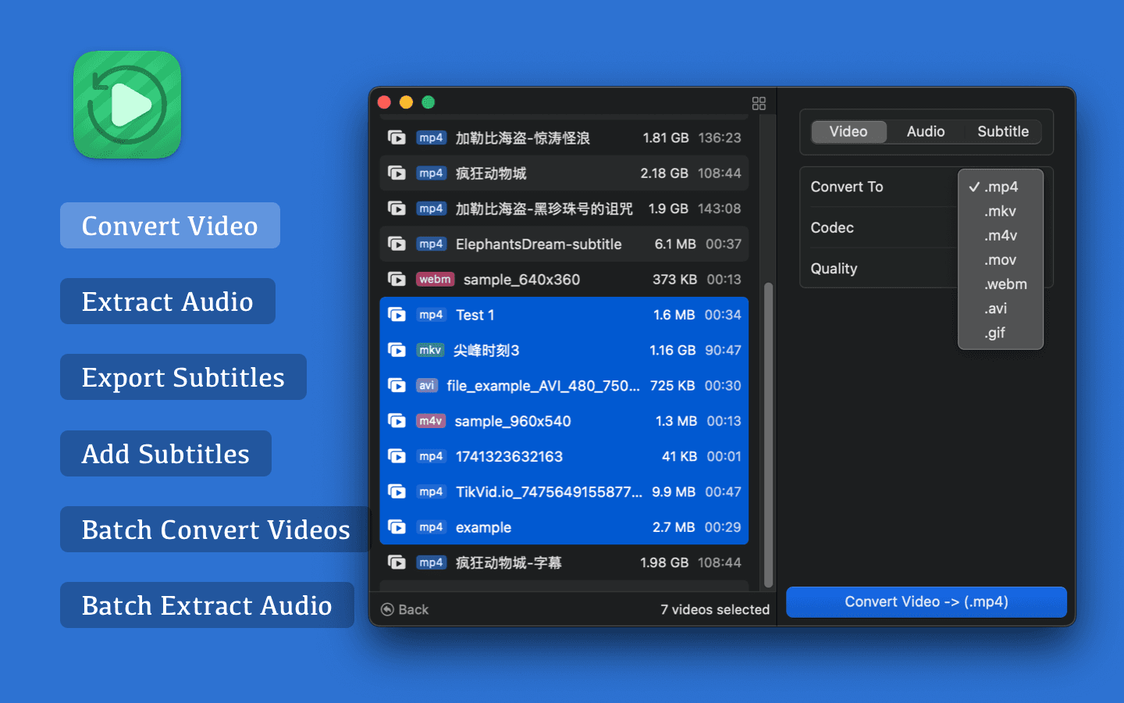Select the example video row

(564, 527)
